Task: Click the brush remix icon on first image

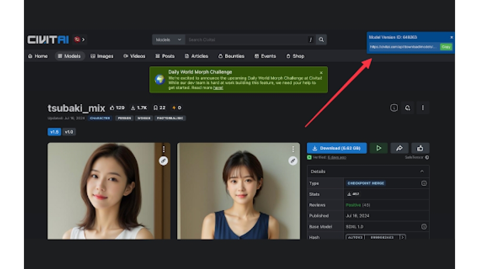Action: tap(163, 161)
